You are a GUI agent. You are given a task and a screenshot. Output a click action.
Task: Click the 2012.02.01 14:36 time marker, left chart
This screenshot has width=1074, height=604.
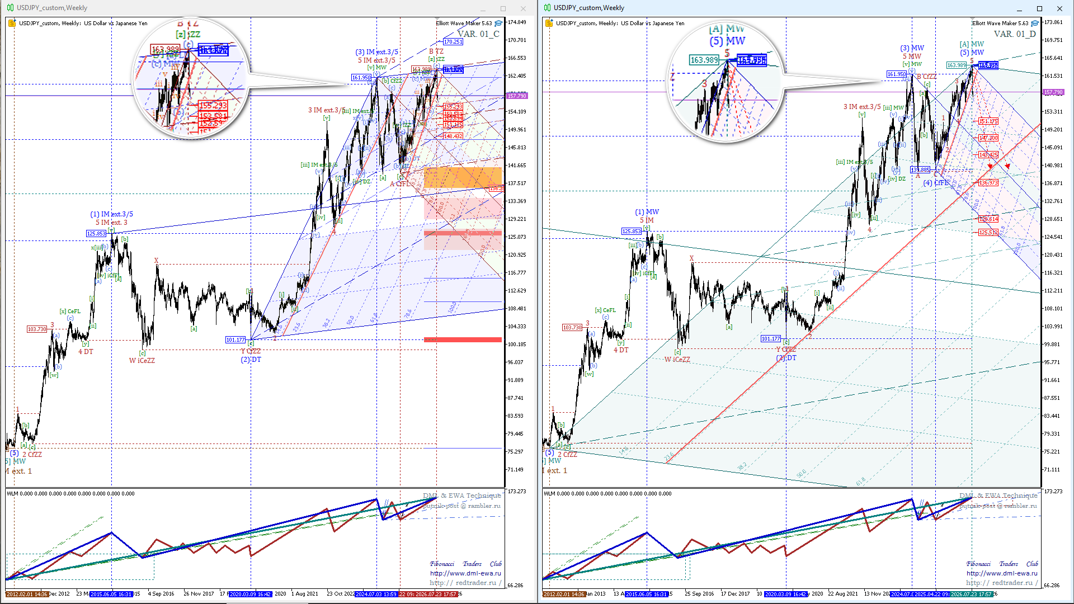coord(27,594)
